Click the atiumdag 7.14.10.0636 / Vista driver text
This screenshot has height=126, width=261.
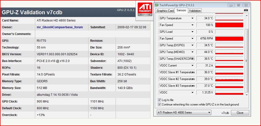click(x=57, y=95)
